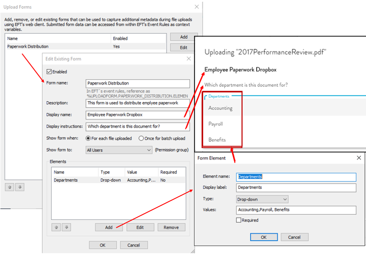Choose Accounting from the Departments list
The image size is (366, 254).
[220, 108]
